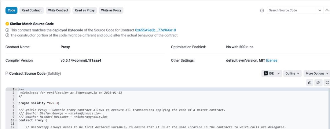
Task: Open the MIT license link
Action: pyautogui.click(x=272, y=60)
